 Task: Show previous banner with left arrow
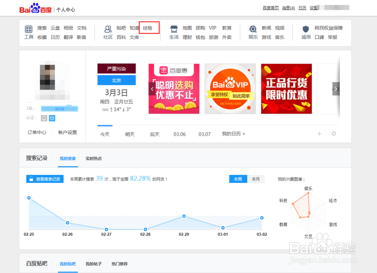point(152,89)
